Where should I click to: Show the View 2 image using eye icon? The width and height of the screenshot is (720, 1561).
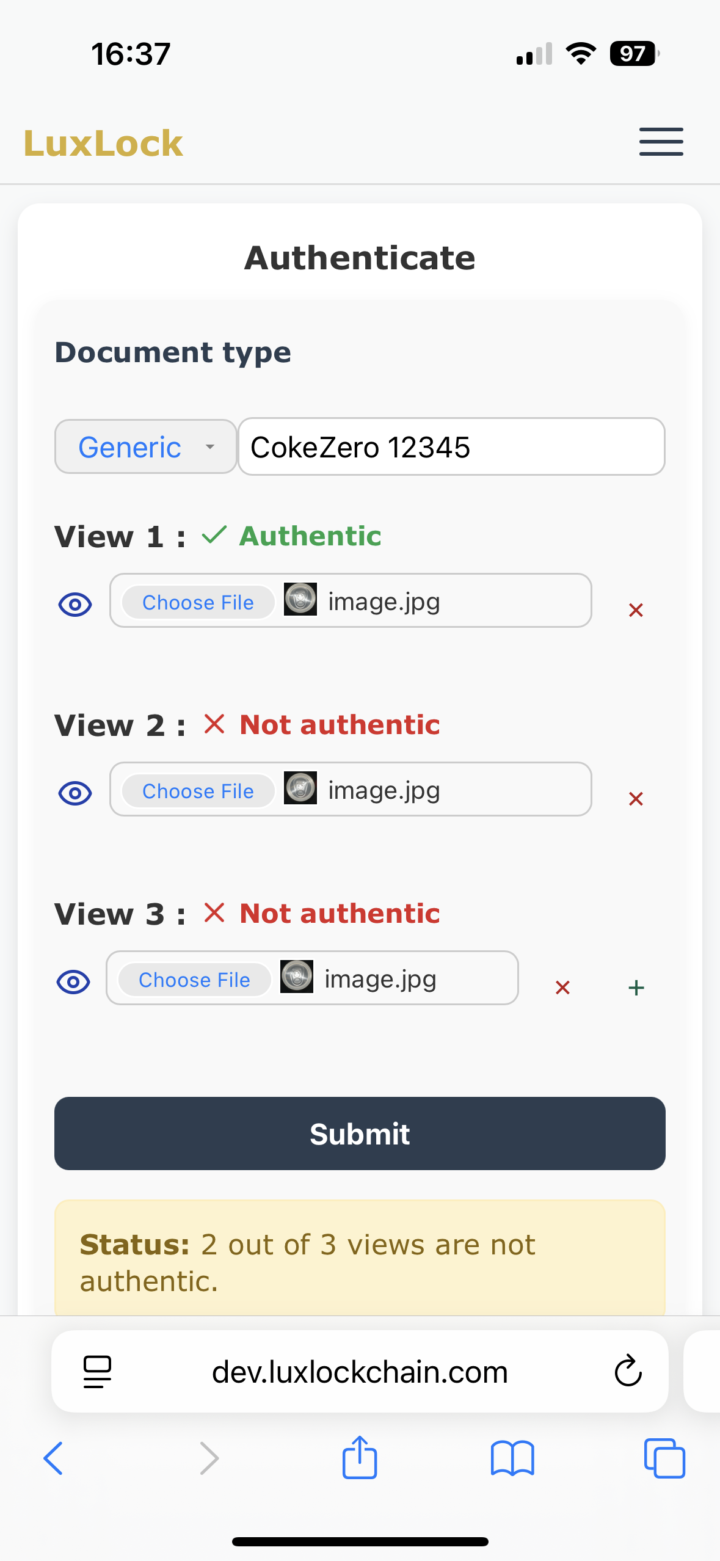[x=75, y=793]
